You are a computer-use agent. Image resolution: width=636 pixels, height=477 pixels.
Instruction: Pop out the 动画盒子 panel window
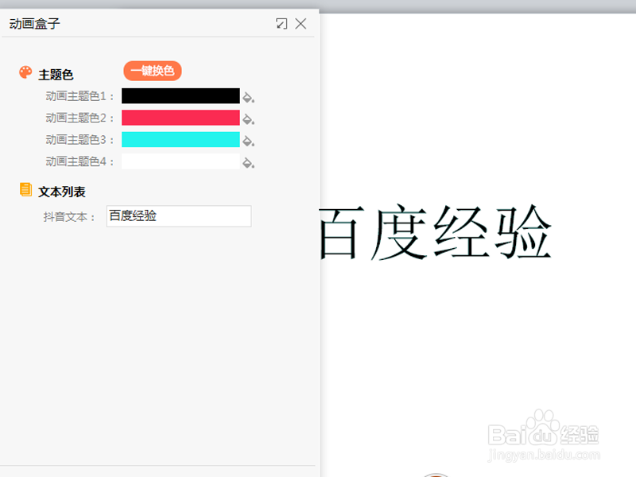(x=281, y=24)
